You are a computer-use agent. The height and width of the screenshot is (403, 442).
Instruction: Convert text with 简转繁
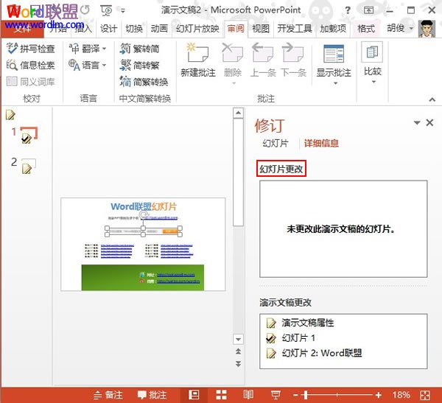coord(139,65)
